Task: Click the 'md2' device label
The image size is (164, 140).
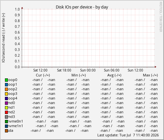Action: click(11, 112)
